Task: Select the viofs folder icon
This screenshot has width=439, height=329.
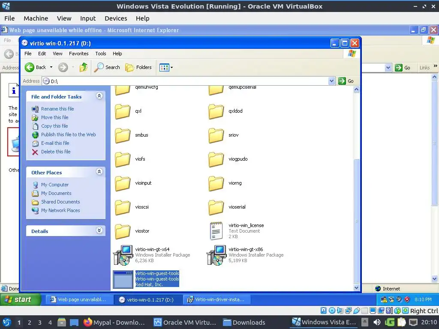Action: click(x=123, y=159)
